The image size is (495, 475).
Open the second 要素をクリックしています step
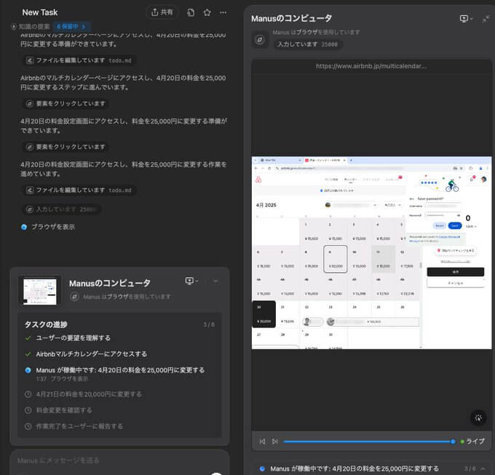66,147
